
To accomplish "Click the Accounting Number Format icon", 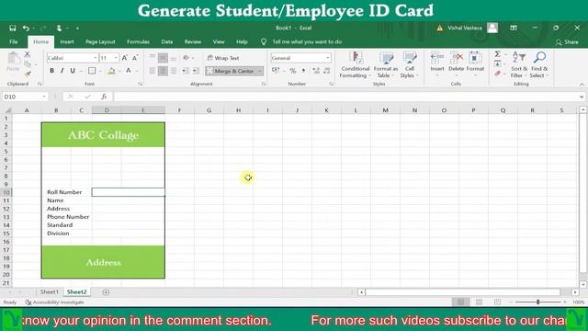I will click(276, 71).
